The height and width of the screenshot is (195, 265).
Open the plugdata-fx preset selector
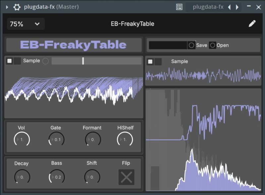click(208, 7)
